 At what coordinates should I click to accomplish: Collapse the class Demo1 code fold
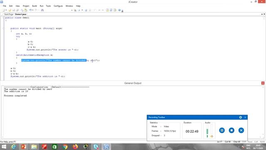[4, 17]
